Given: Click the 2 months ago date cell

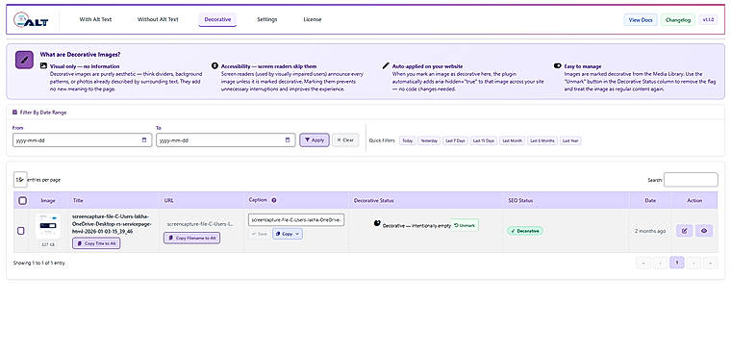Looking at the screenshot, I should pyautogui.click(x=650, y=231).
